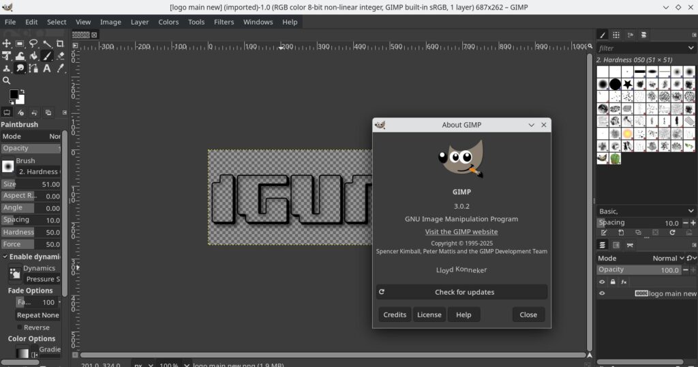Select the Clone stamp tool
Viewport: 698px width, 367px height.
coord(7,68)
